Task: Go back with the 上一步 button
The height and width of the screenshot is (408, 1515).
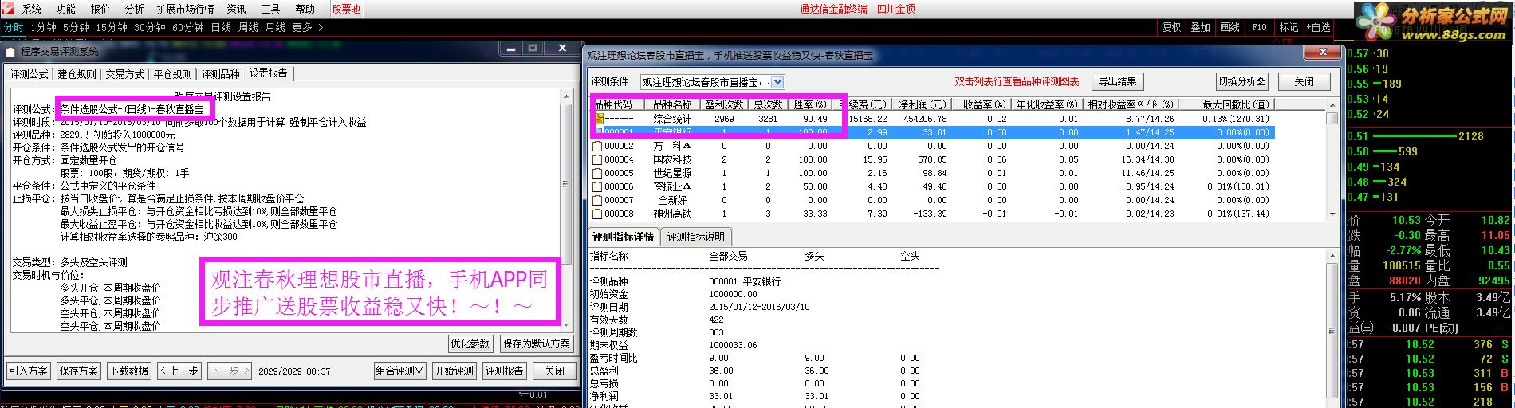Action: click(x=179, y=371)
